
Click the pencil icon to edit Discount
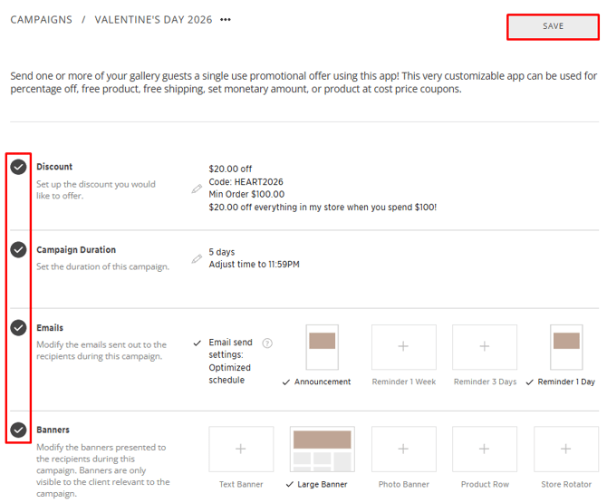click(197, 189)
